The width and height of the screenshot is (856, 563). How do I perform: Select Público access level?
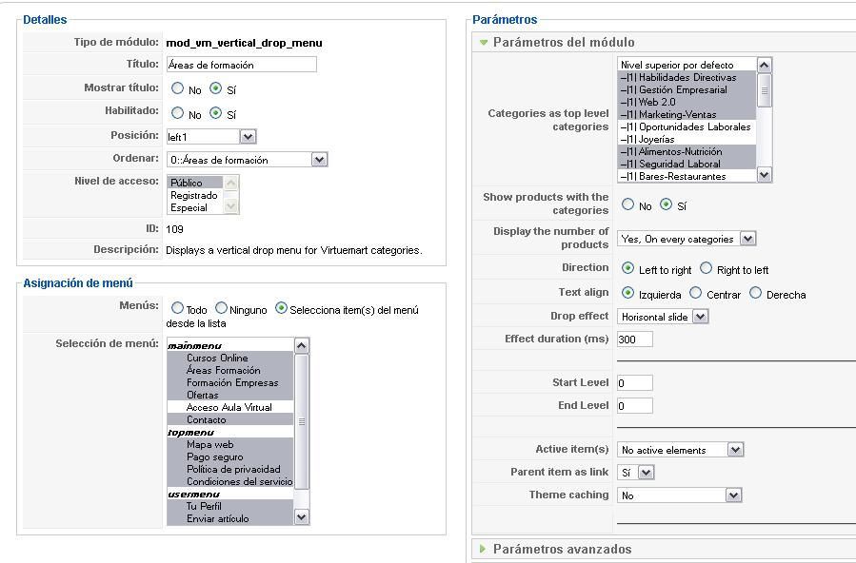tap(195, 183)
